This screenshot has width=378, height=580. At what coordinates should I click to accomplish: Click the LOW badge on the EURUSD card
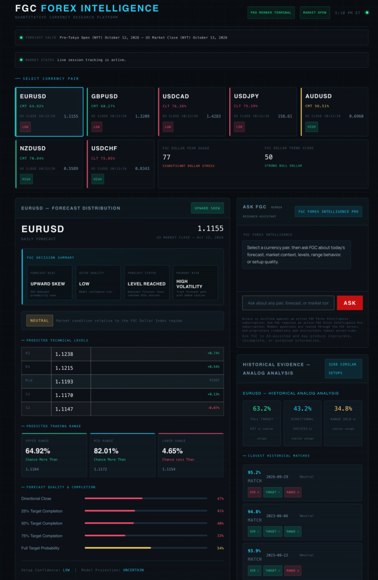pyautogui.click(x=25, y=127)
